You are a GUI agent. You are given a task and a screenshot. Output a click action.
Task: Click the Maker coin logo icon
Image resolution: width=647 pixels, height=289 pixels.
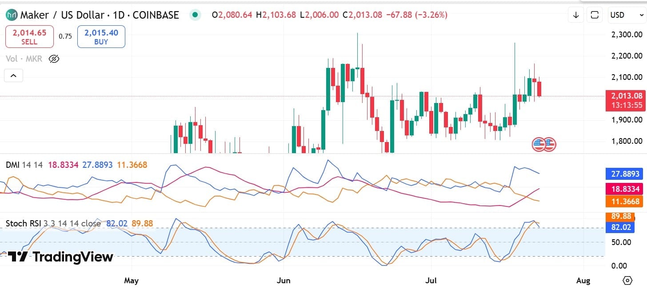tap(12, 15)
